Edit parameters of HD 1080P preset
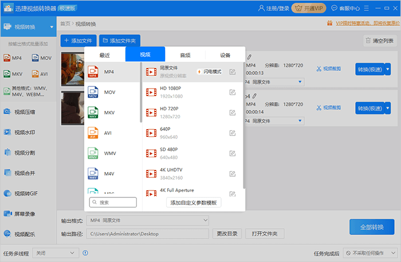 (233, 92)
